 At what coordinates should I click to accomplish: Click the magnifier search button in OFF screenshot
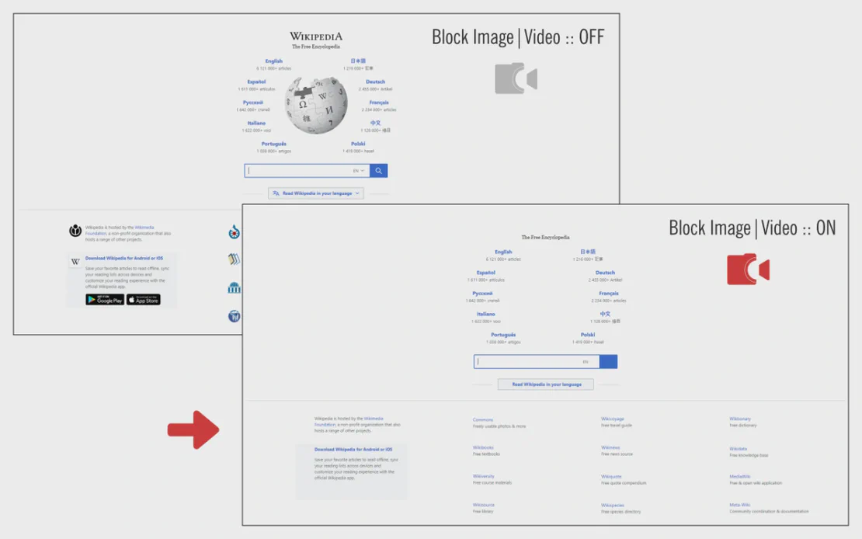point(379,171)
